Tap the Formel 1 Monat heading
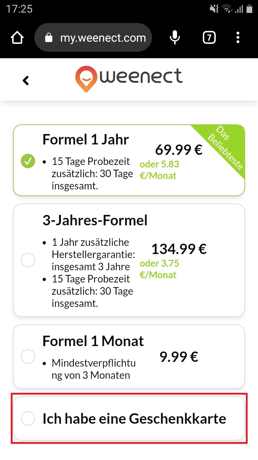 (93, 341)
